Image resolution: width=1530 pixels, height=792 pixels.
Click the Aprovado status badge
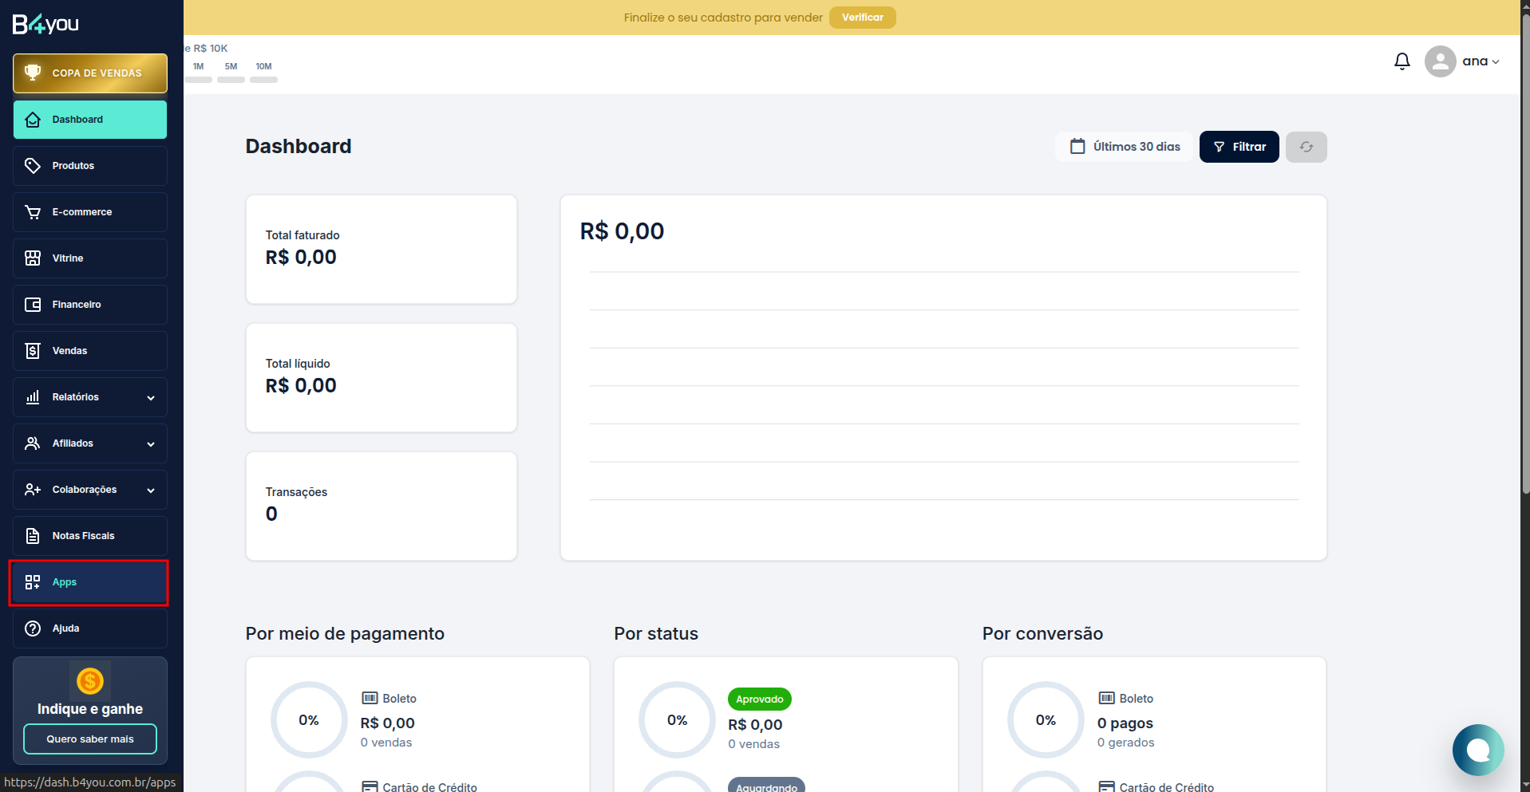(x=760, y=699)
